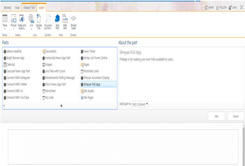The width and height of the screenshot is (245, 166).
Task: Go to next page of parts
Action: click(x=61, y=106)
